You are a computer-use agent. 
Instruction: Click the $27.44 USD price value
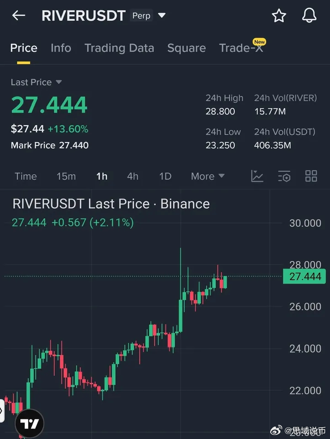27,129
